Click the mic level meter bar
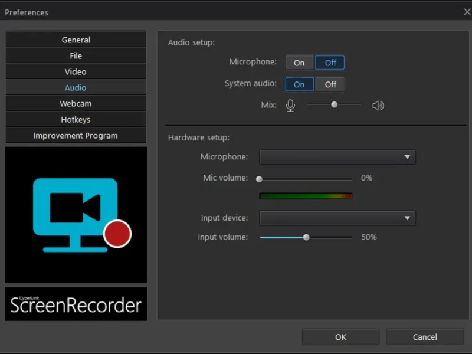Screen dimensions: 472x354 click(x=306, y=196)
